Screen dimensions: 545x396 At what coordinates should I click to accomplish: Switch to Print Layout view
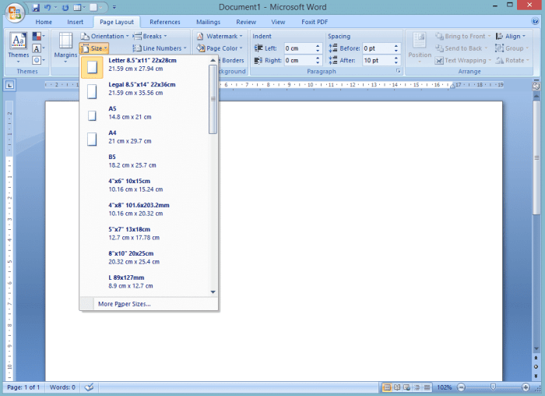(x=386, y=387)
